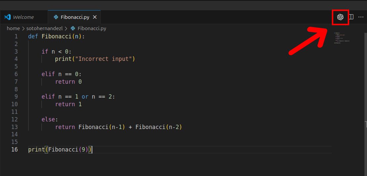Screen dimensions: 367x176
Task: Click the "if n < 0:" line
Action: pos(56,51)
